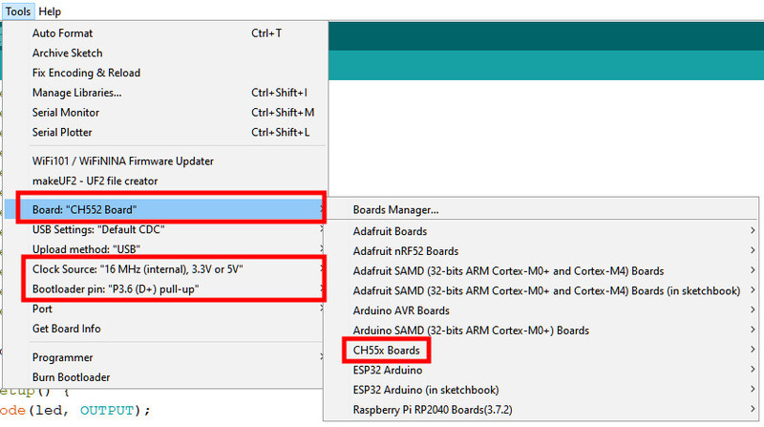Choose Archive Sketch

point(164,53)
